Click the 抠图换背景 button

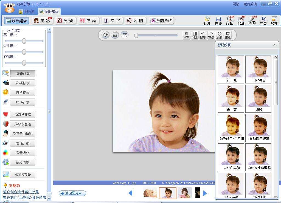tap(23, 175)
